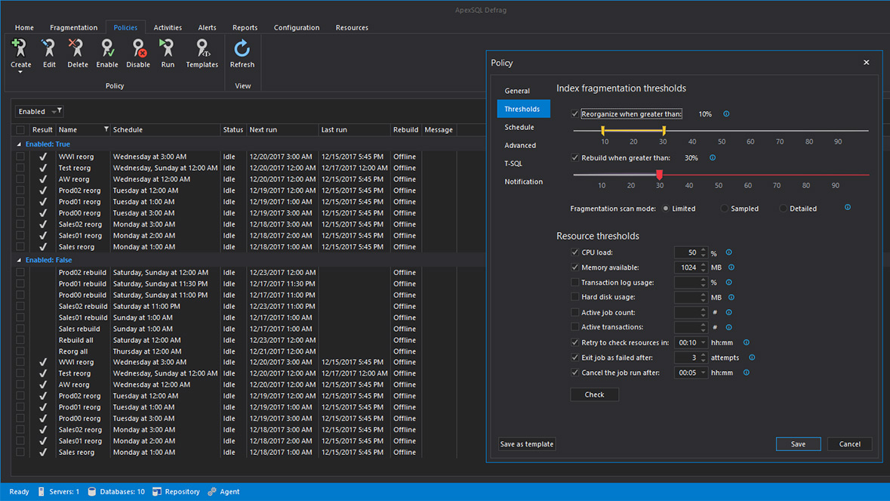Image resolution: width=890 pixels, height=501 pixels.
Task: Collapse the Enabled: True group
Action: [x=19, y=143]
